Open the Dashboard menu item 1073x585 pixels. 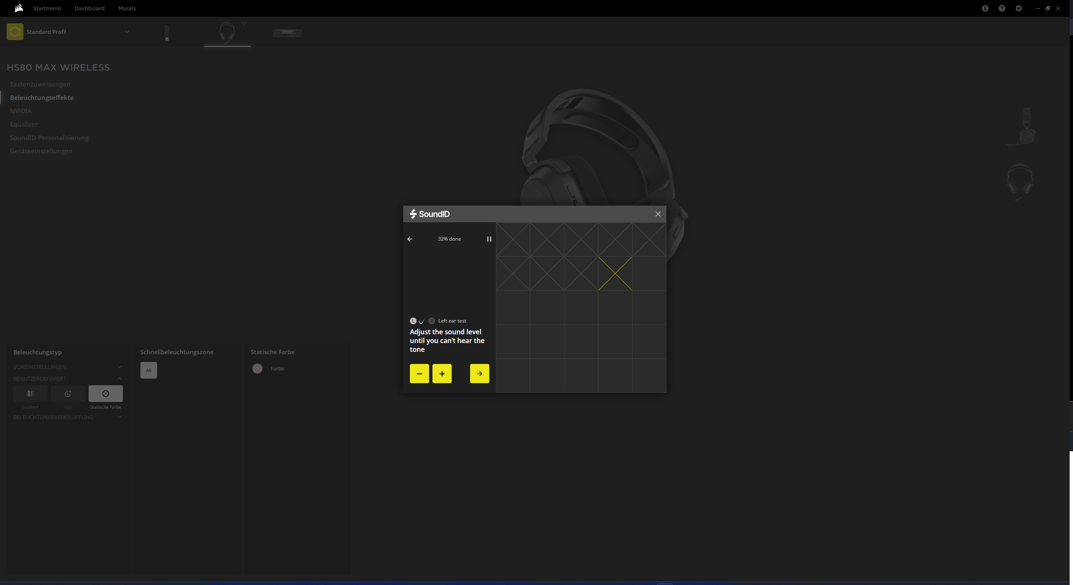coord(89,8)
